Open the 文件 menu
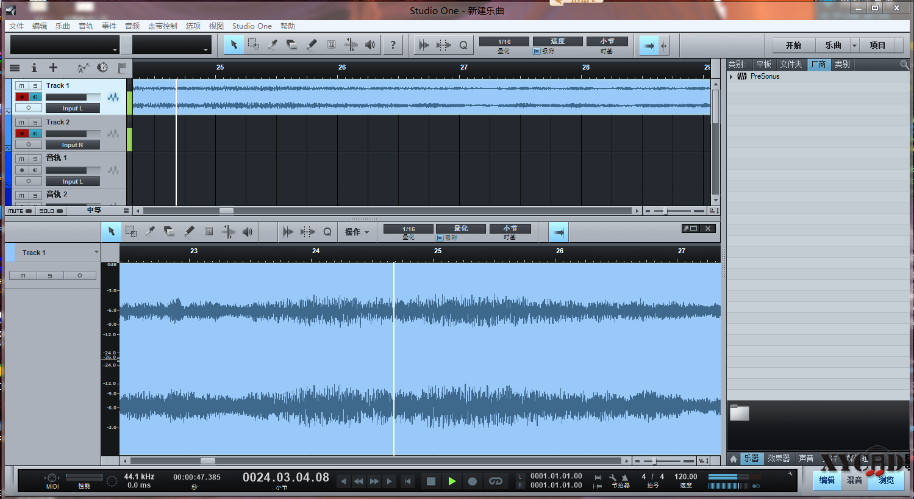 click(16, 26)
